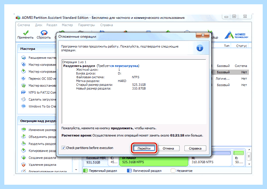Click the NTFS to FAT32 Converter icon

(24, 92)
